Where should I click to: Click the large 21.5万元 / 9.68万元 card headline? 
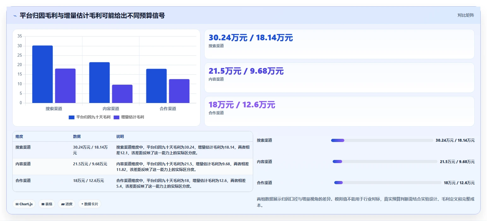[246, 71]
